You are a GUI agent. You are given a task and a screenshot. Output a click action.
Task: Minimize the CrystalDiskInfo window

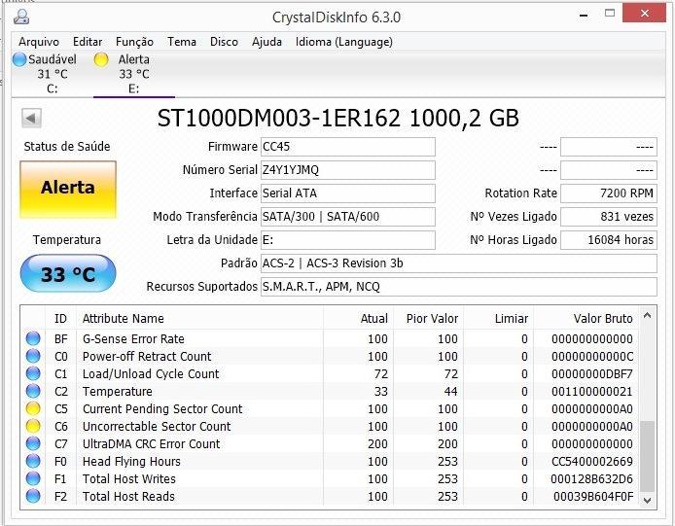tap(584, 15)
